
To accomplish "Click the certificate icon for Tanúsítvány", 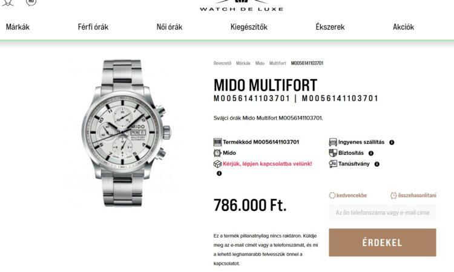I will (333, 164).
